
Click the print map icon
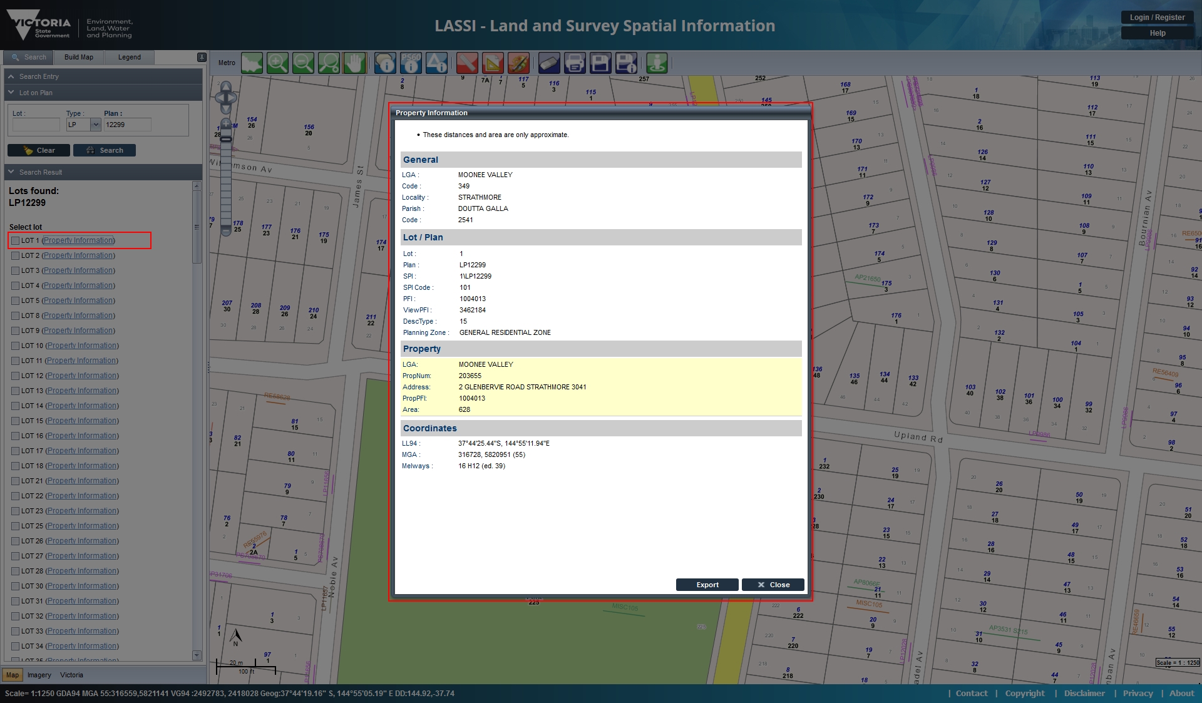click(575, 63)
